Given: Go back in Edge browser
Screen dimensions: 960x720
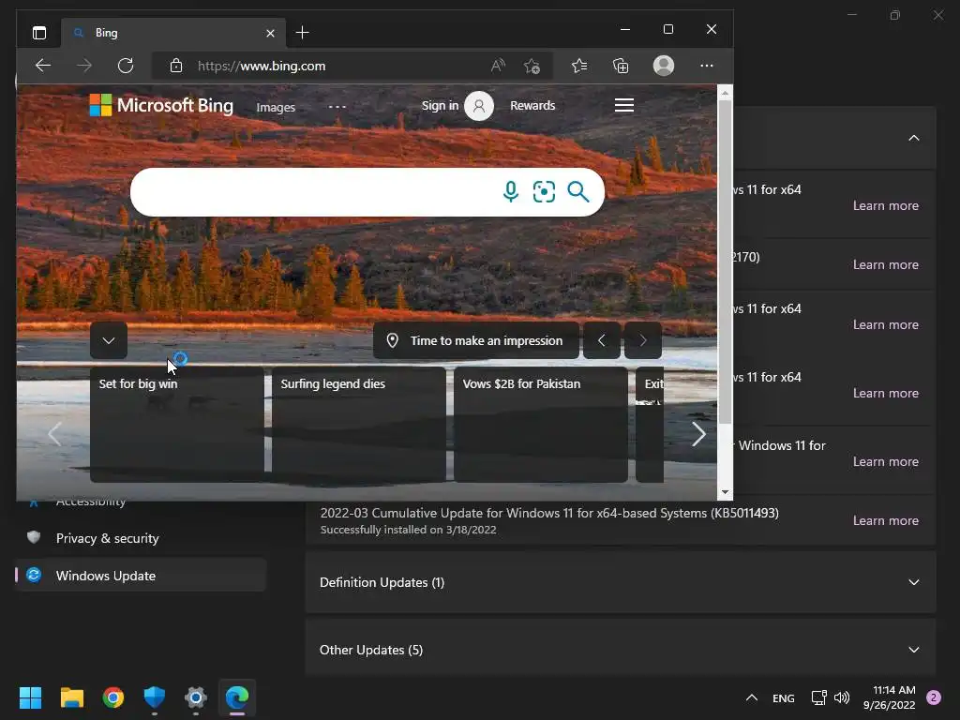Looking at the screenshot, I should coord(43,66).
